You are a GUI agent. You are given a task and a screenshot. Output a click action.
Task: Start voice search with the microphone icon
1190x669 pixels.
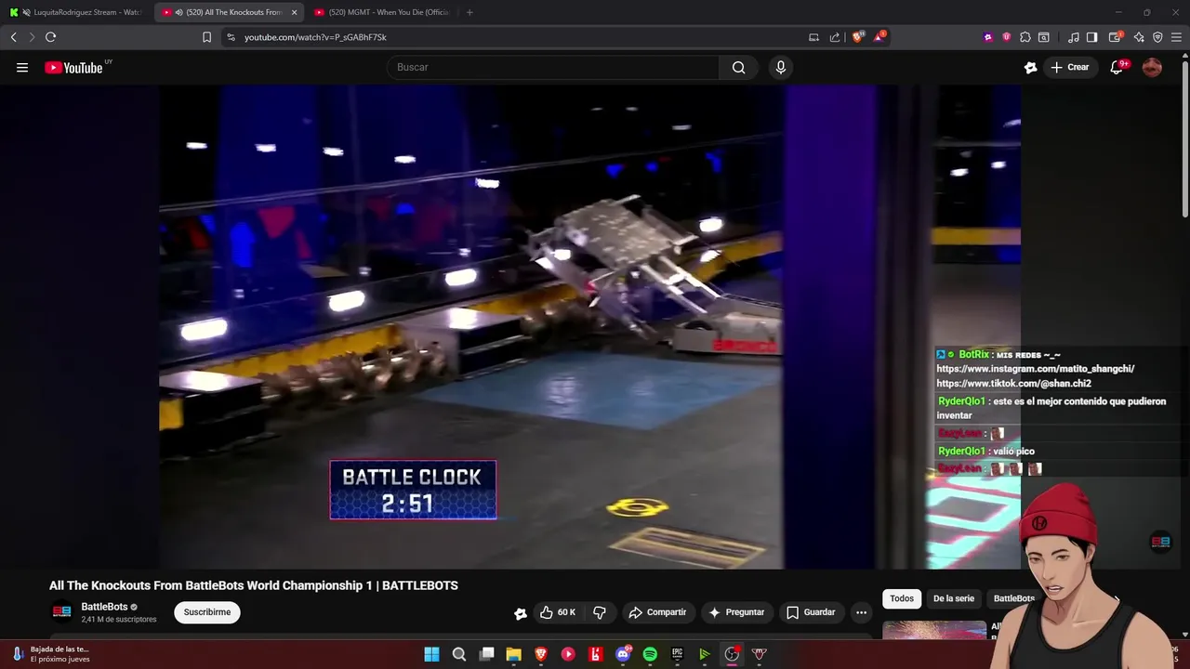(x=781, y=67)
